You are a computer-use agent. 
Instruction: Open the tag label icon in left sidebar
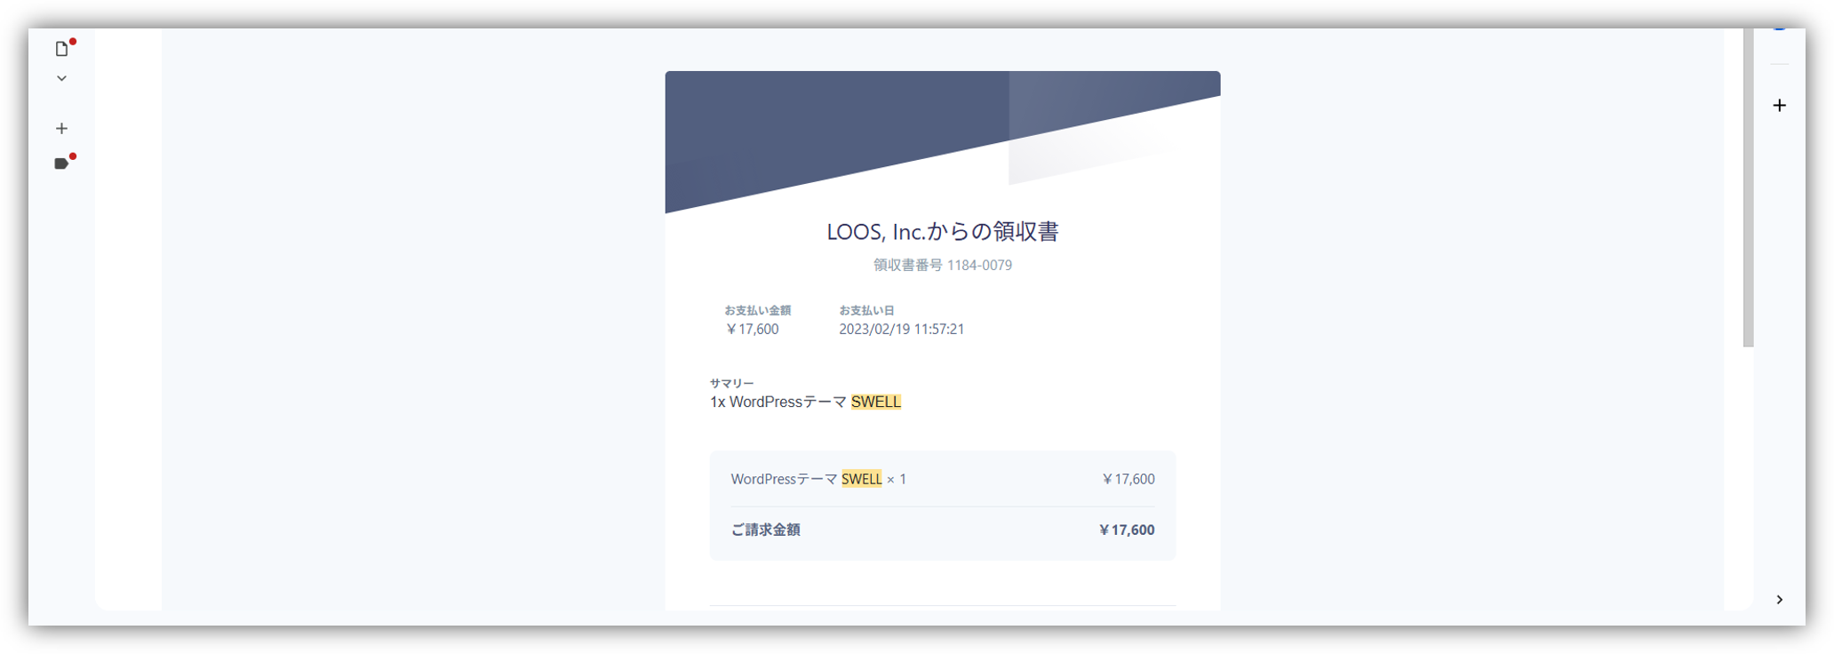point(61,163)
